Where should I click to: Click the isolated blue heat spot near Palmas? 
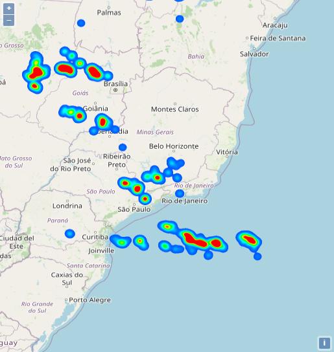click(x=81, y=23)
